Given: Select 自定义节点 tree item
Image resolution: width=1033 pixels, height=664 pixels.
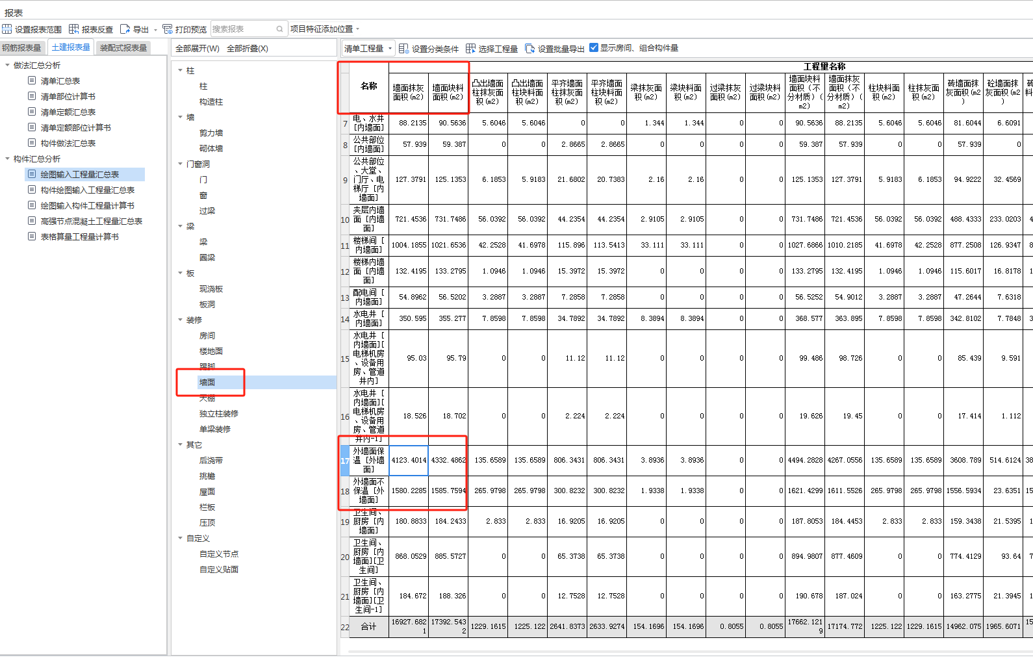Looking at the screenshot, I should [x=219, y=554].
